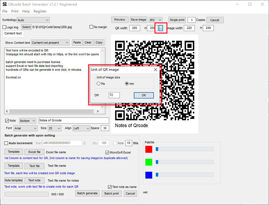Click the Text note button
The height and width of the screenshot is (205, 269).
(34, 180)
